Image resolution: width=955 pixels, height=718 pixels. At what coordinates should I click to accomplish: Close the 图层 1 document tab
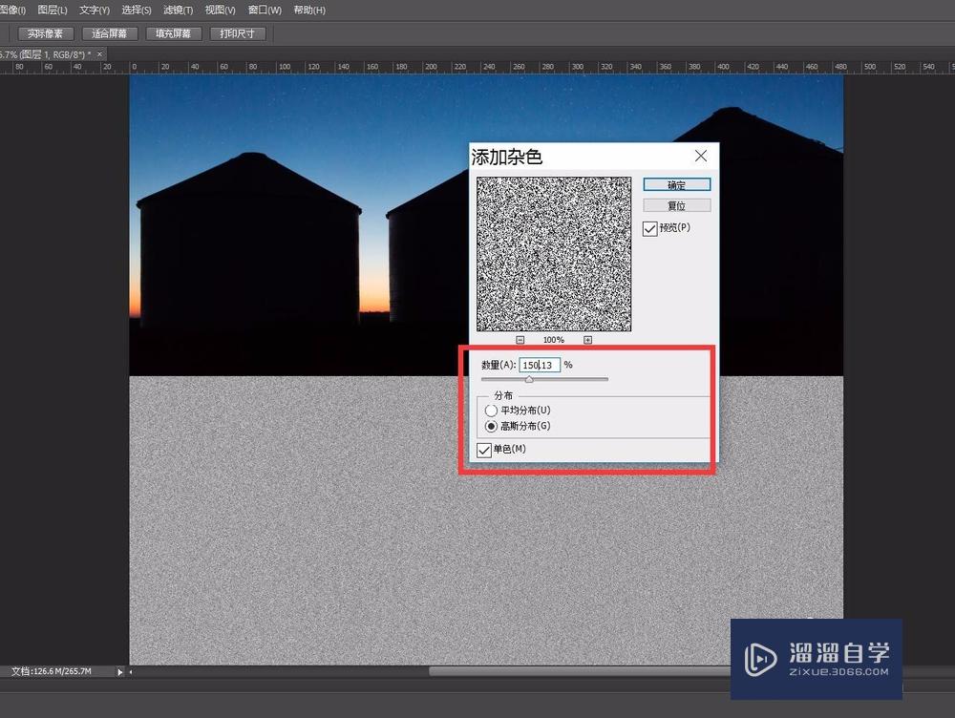tap(100, 54)
